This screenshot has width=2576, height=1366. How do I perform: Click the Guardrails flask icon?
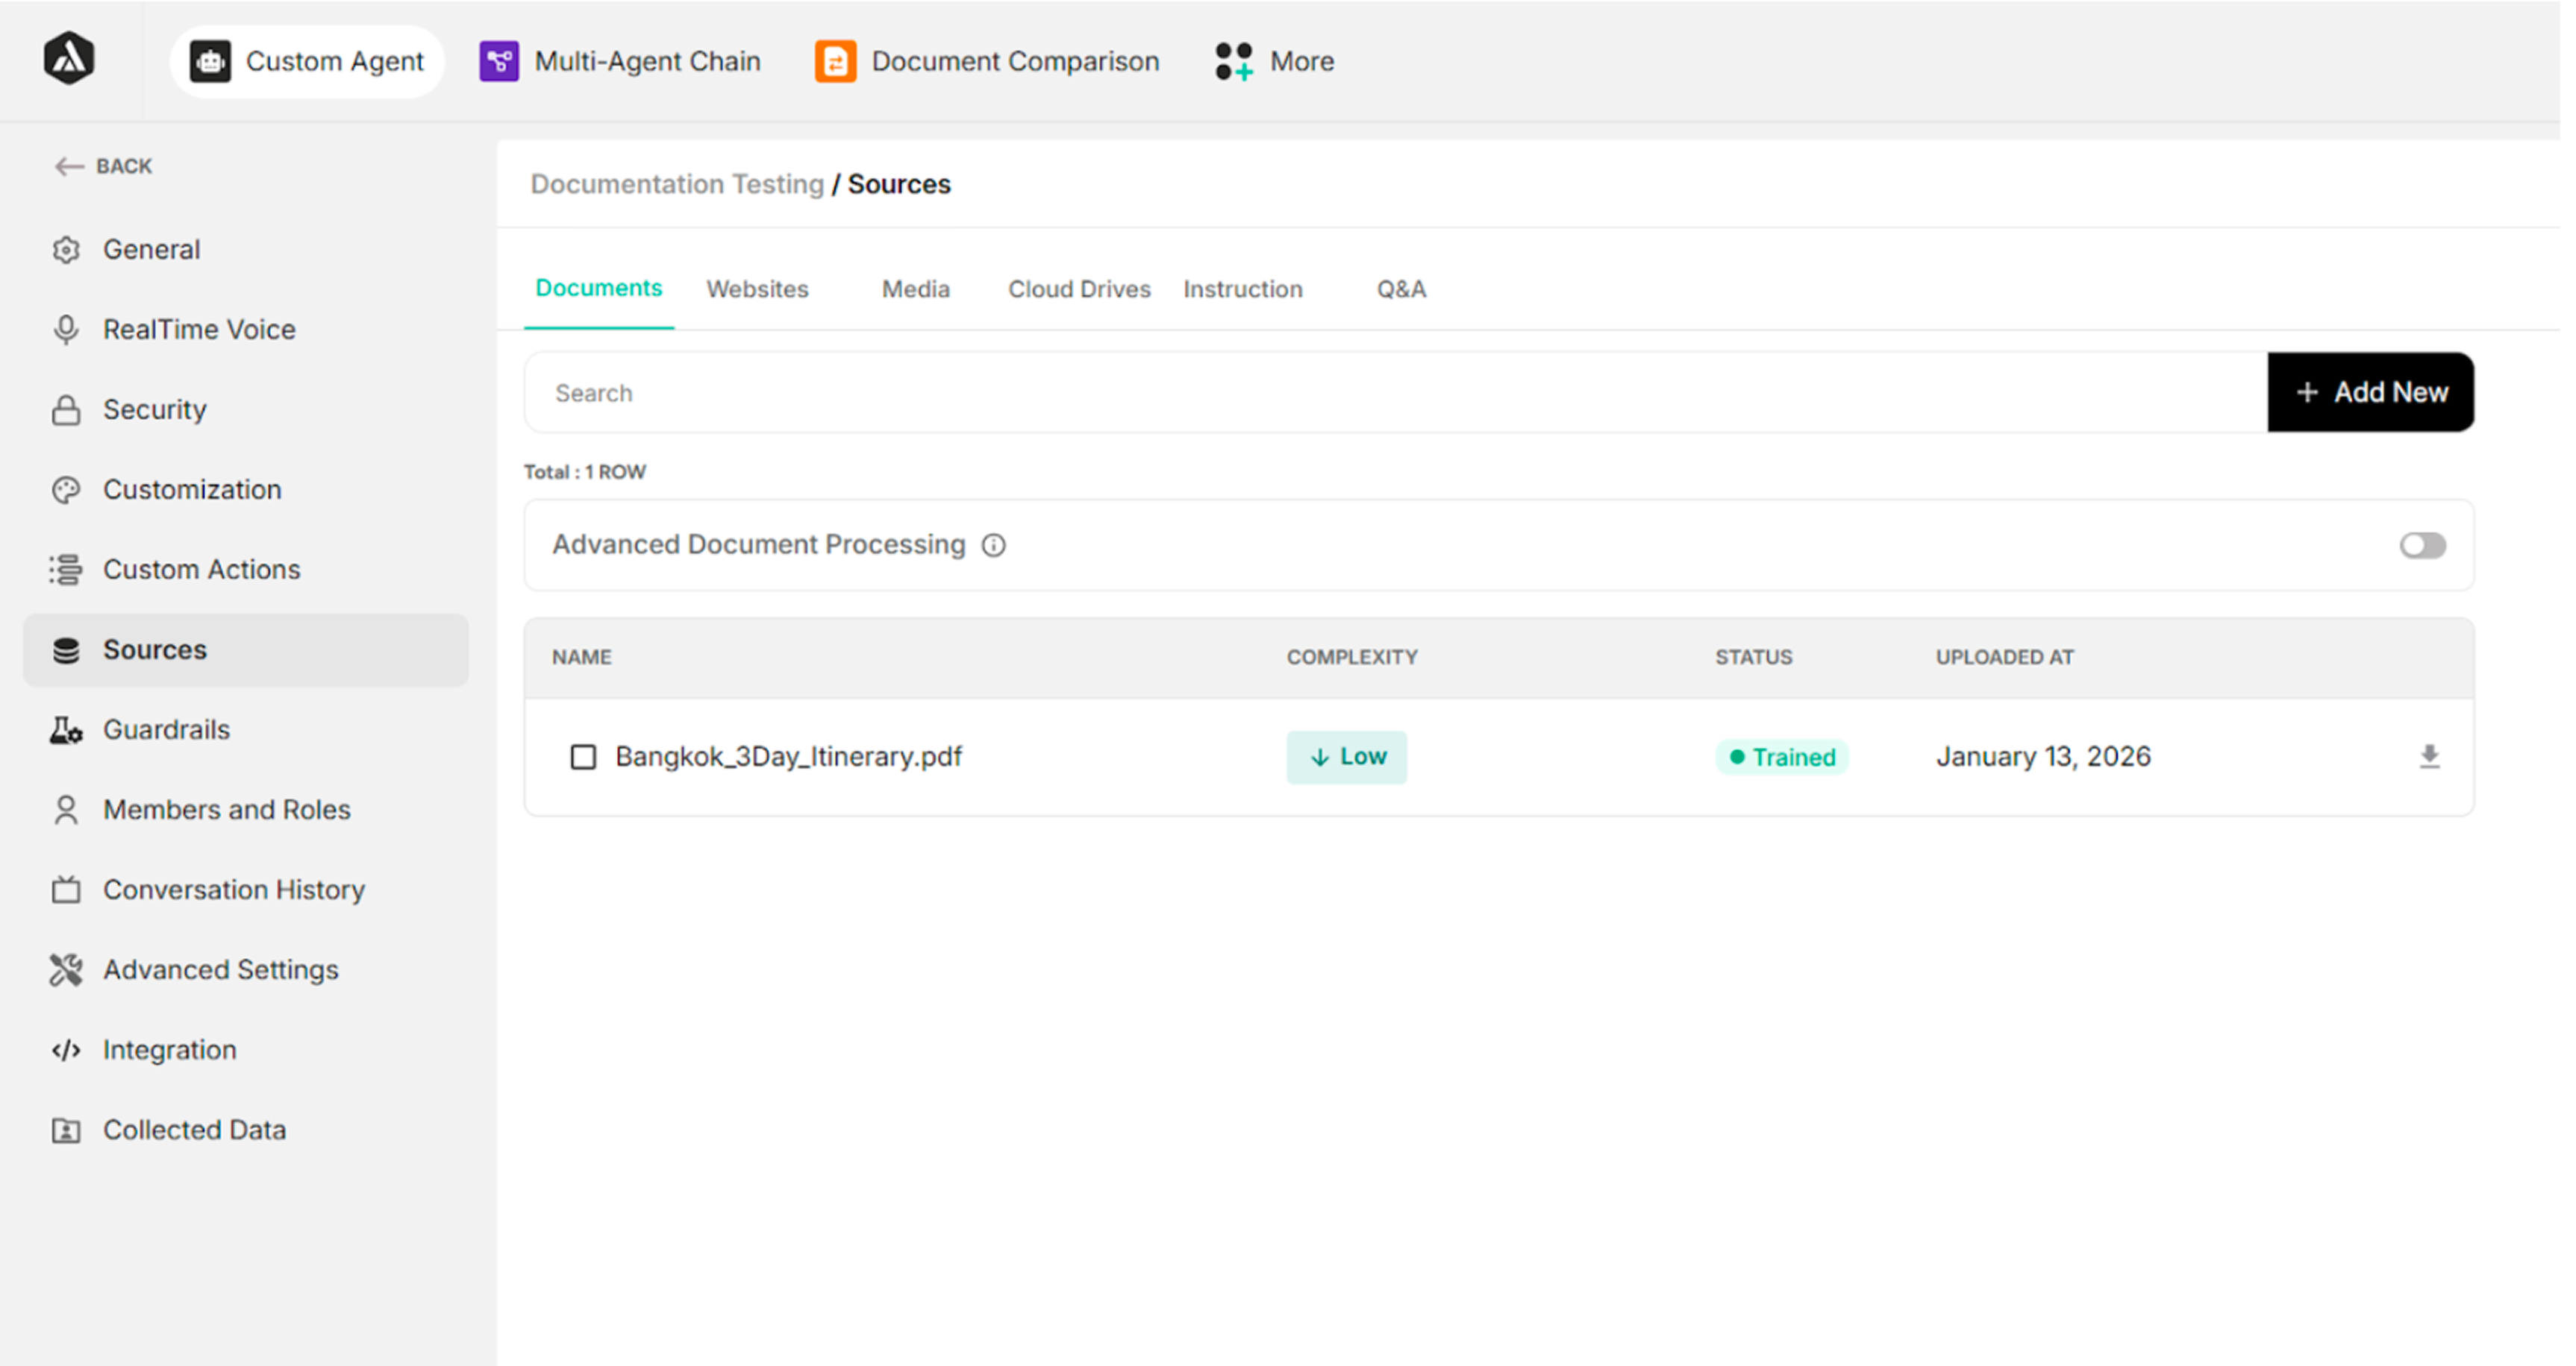click(66, 729)
